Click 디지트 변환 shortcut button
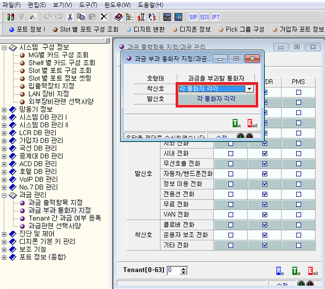The height and width of the screenshot is (289, 325). pyautogui.click(x=146, y=29)
